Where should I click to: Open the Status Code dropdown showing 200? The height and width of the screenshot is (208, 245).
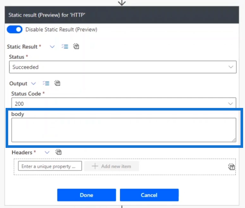click(x=124, y=103)
